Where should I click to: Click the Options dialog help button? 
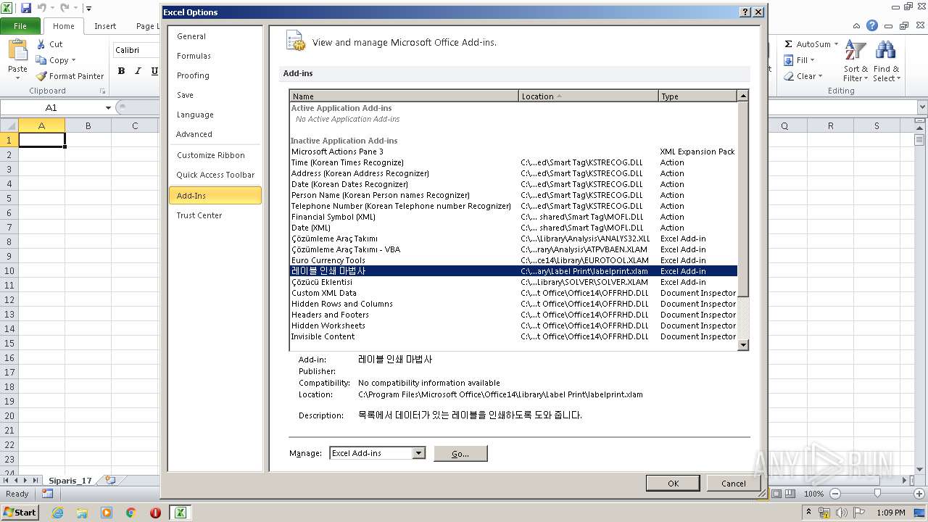(x=745, y=12)
